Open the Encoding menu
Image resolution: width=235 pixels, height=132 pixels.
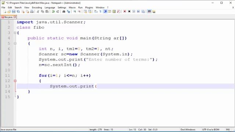point(37,7)
